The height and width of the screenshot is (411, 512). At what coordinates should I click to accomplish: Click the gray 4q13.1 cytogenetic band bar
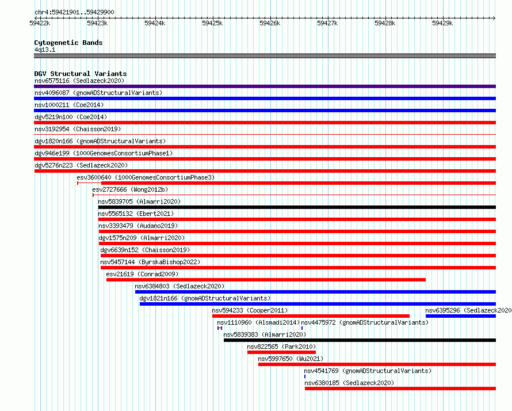[265, 56]
